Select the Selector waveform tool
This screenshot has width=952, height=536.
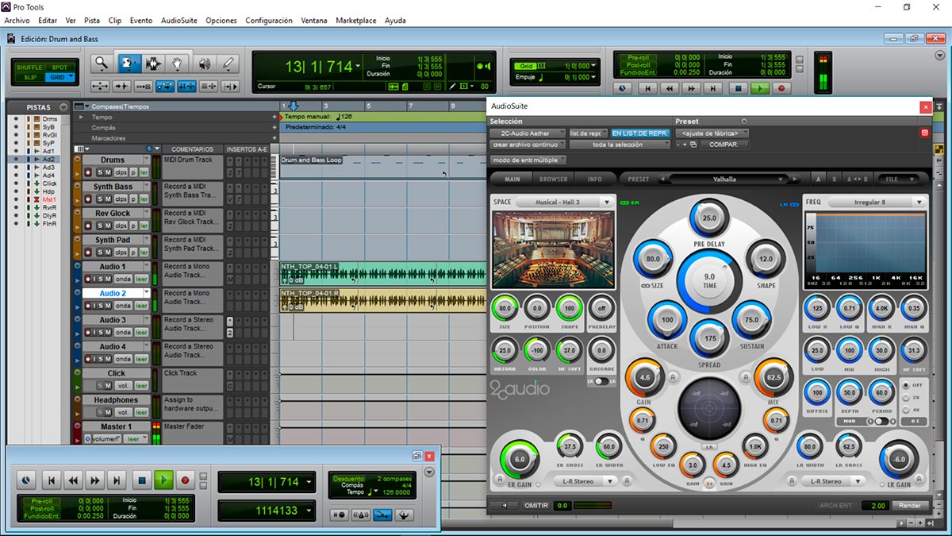(152, 64)
